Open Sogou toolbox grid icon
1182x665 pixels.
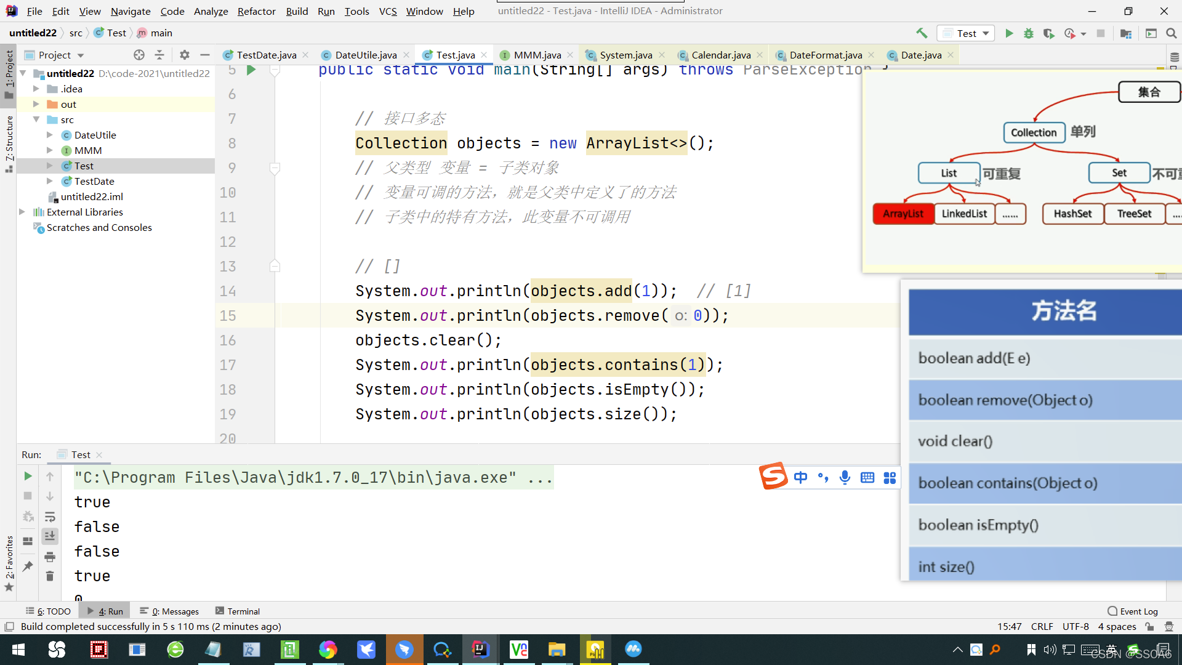tap(890, 477)
